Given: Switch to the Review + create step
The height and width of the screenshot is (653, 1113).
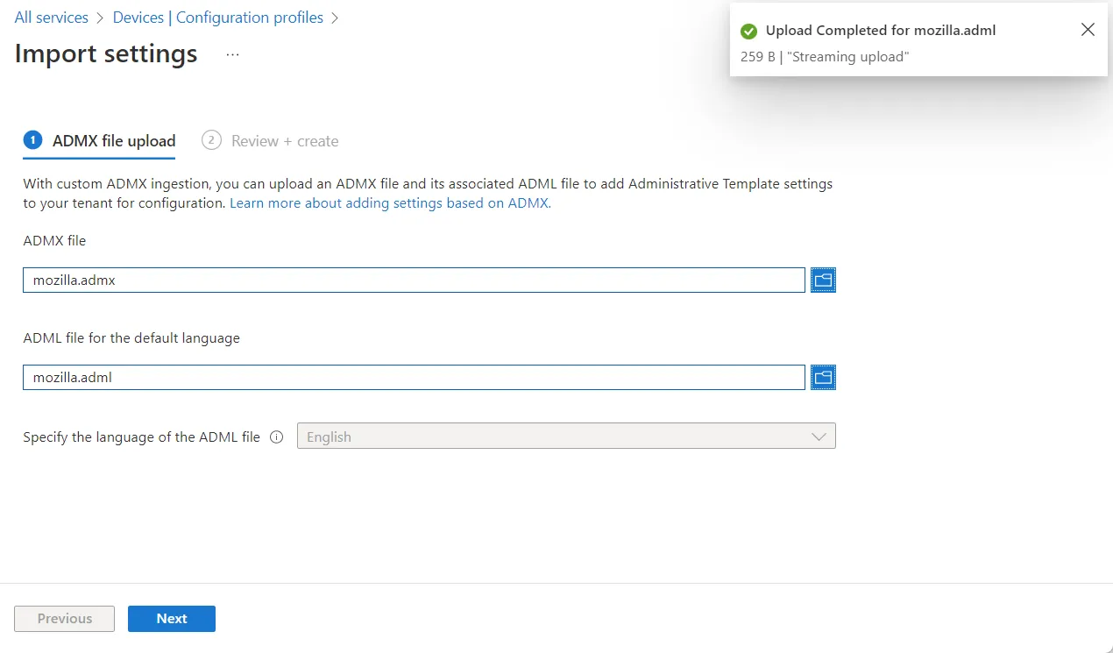Looking at the screenshot, I should pos(270,140).
